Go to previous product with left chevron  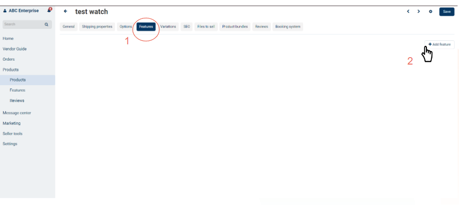point(408,11)
